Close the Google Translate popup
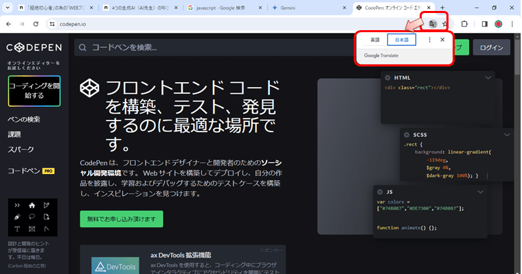The image size is (522, 274). (x=442, y=40)
